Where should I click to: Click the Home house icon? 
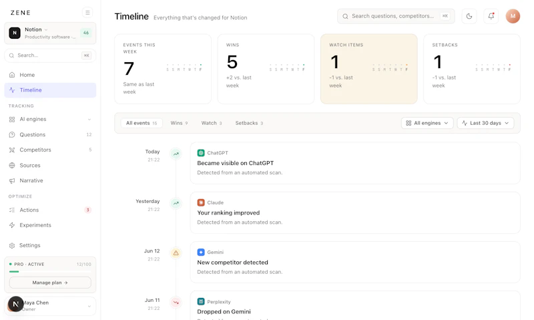pyautogui.click(x=12, y=75)
